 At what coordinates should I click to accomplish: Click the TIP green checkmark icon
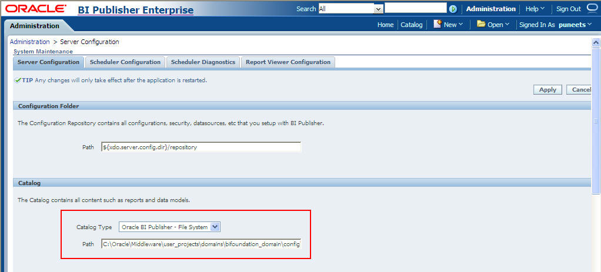point(18,80)
